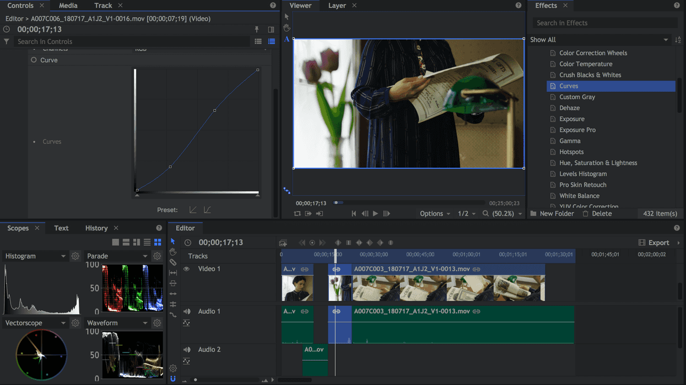This screenshot has width=686, height=385.
Task: Switch to the History tab
Action: tap(96, 228)
